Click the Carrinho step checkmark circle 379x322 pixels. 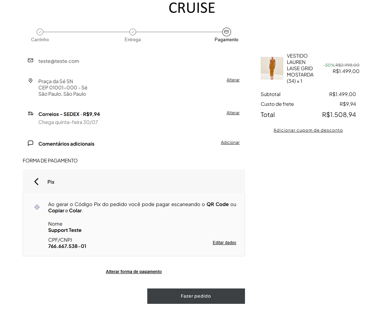[x=40, y=32]
